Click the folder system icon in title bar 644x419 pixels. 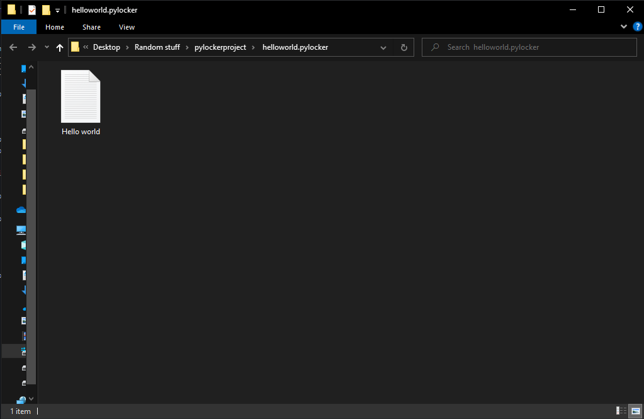coord(11,9)
